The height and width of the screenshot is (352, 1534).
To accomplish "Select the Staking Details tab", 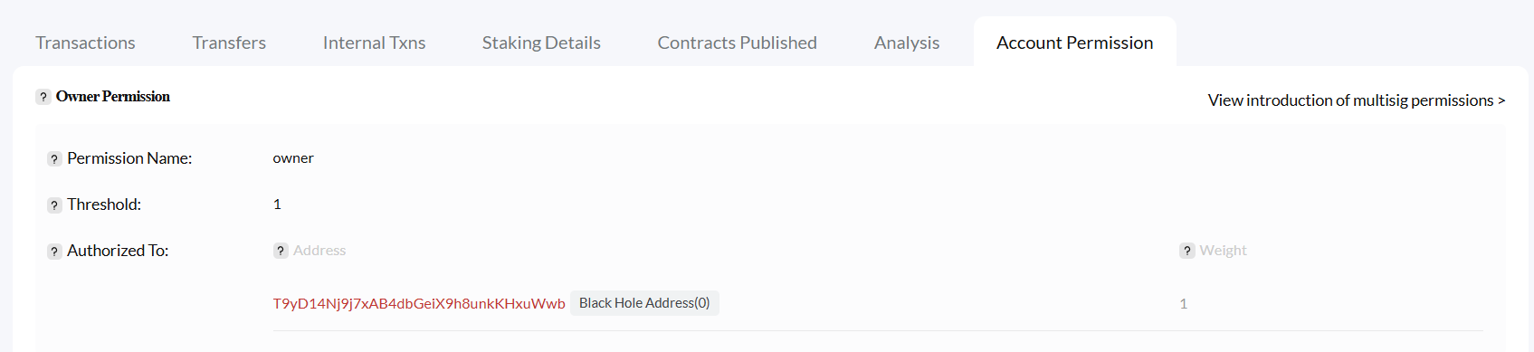I will click(x=541, y=43).
